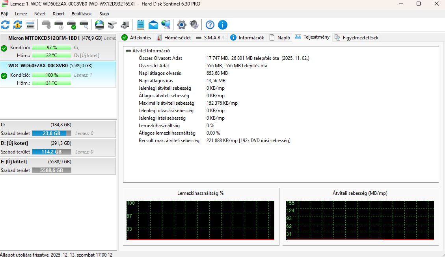Click the disk with green checkmark icon
445x257 pixels.
(x=71, y=25)
